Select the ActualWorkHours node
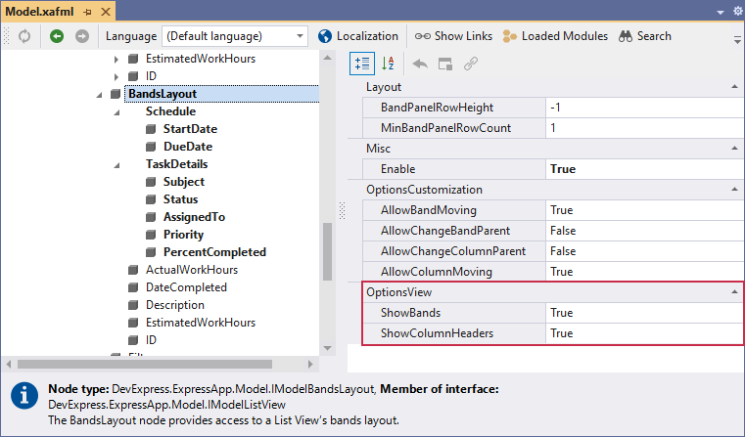 (x=192, y=270)
